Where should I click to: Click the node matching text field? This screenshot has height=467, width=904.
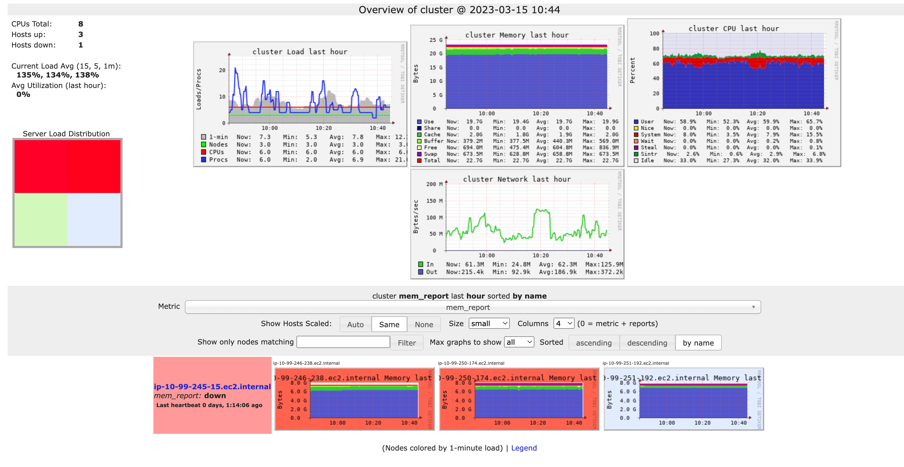pyautogui.click(x=343, y=342)
